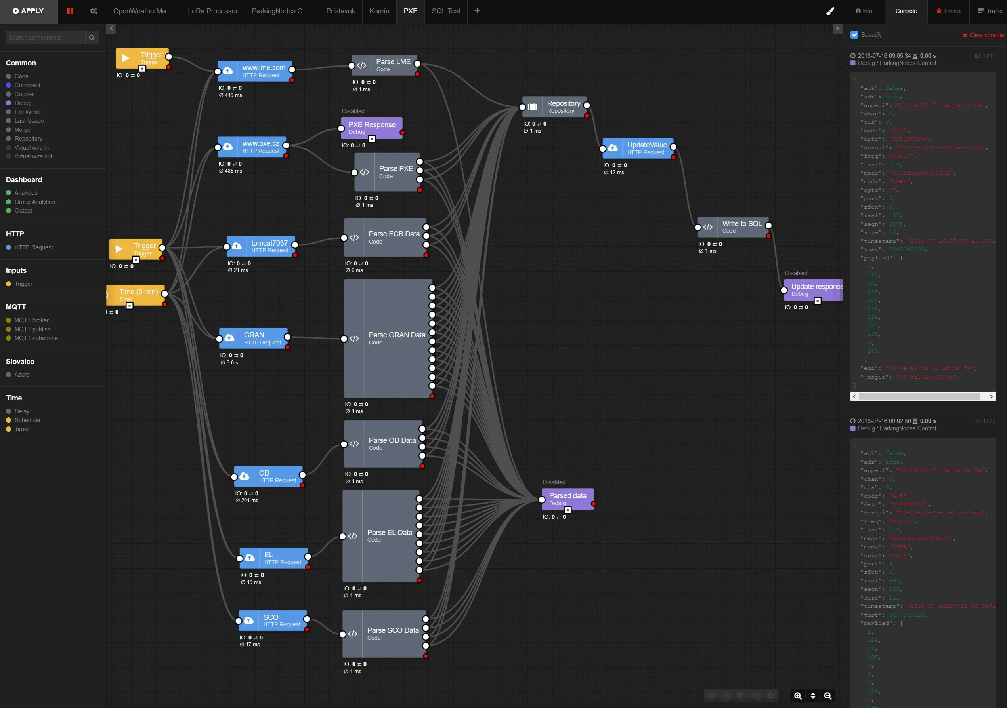Click the code icon on Parse GRAN Data node
The width and height of the screenshot is (1007, 708).
pos(354,338)
